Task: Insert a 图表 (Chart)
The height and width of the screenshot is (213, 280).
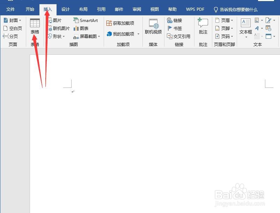Action: (82, 28)
